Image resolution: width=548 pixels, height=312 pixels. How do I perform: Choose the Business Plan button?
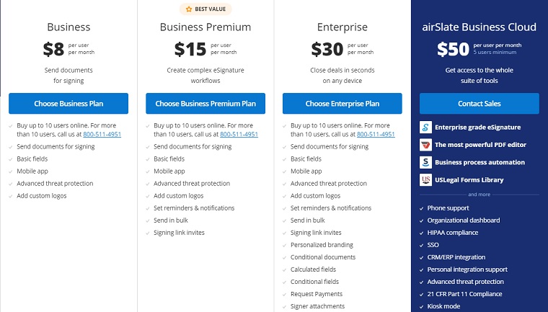point(68,104)
